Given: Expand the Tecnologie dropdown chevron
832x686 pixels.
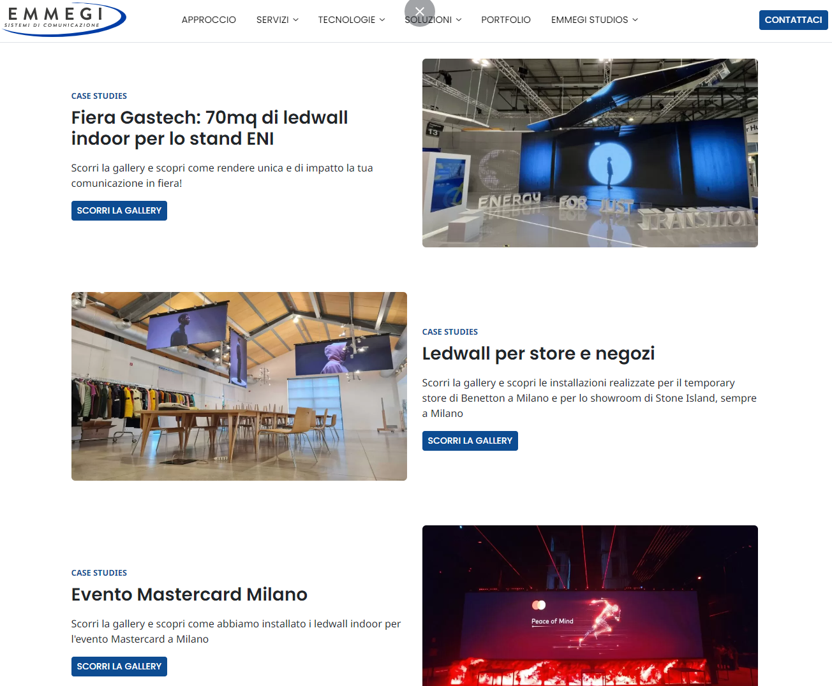Looking at the screenshot, I should (382, 20).
